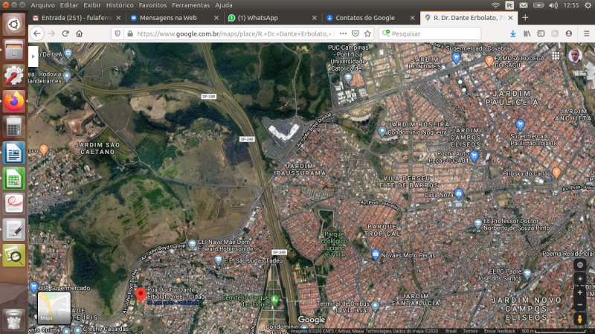Viewport: 595px width, 334px height.
Task: Open the Google apps grid
Action: pos(556,56)
